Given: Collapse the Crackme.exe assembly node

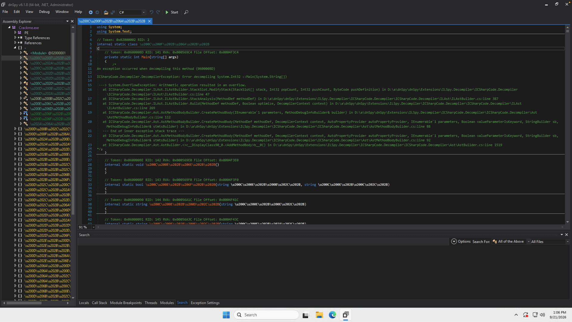Looking at the screenshot, I should pyautogui.click(x=9, y=27).
